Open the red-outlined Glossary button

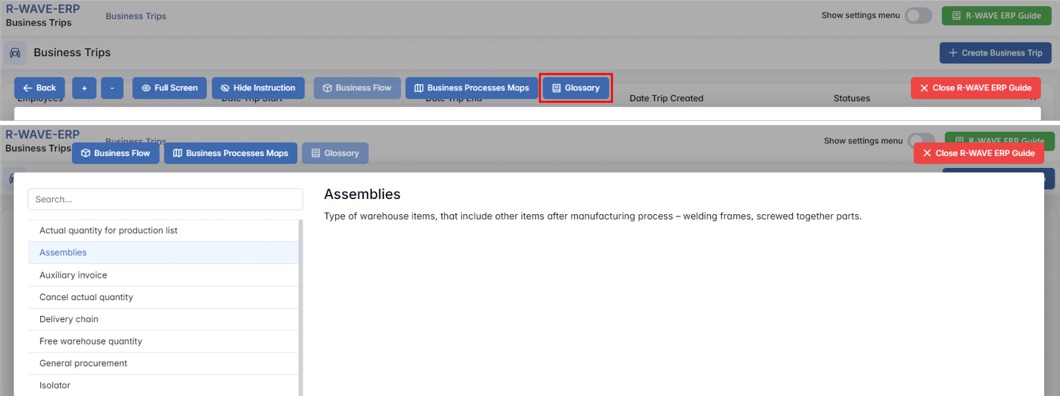[576, 88]
